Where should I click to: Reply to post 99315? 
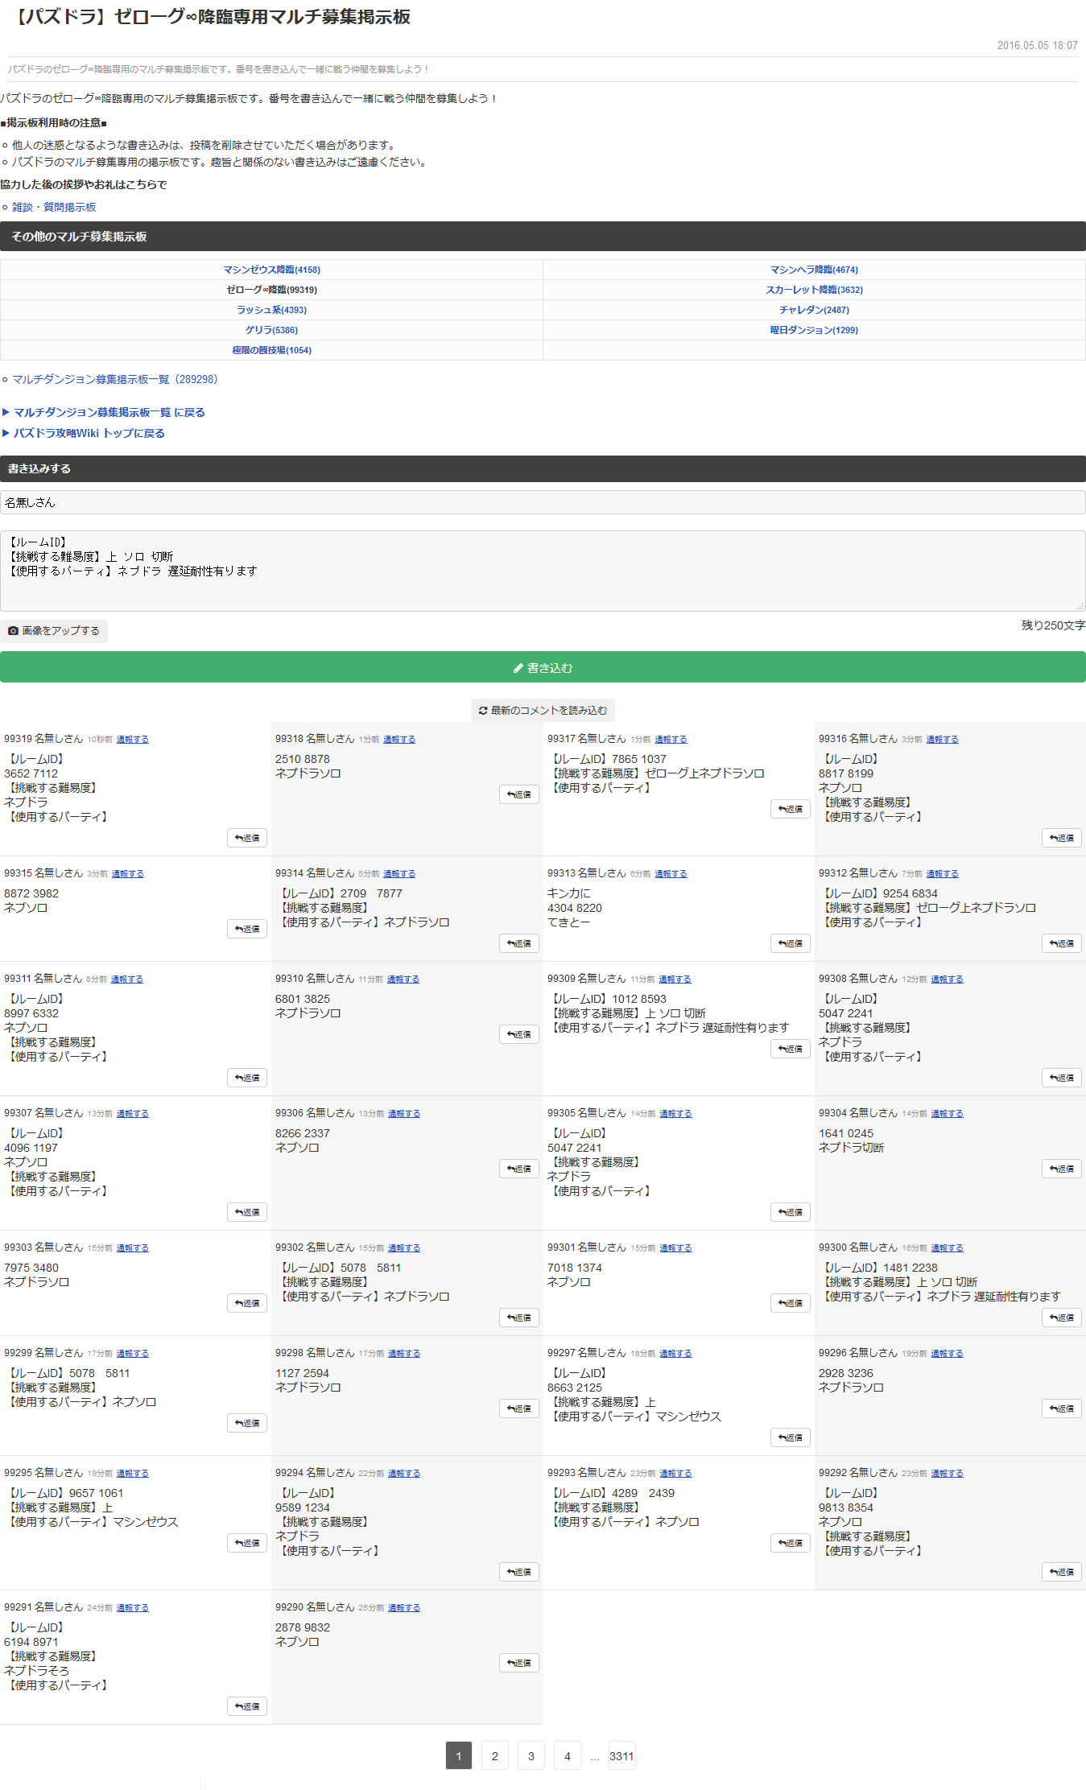point(247,929)
